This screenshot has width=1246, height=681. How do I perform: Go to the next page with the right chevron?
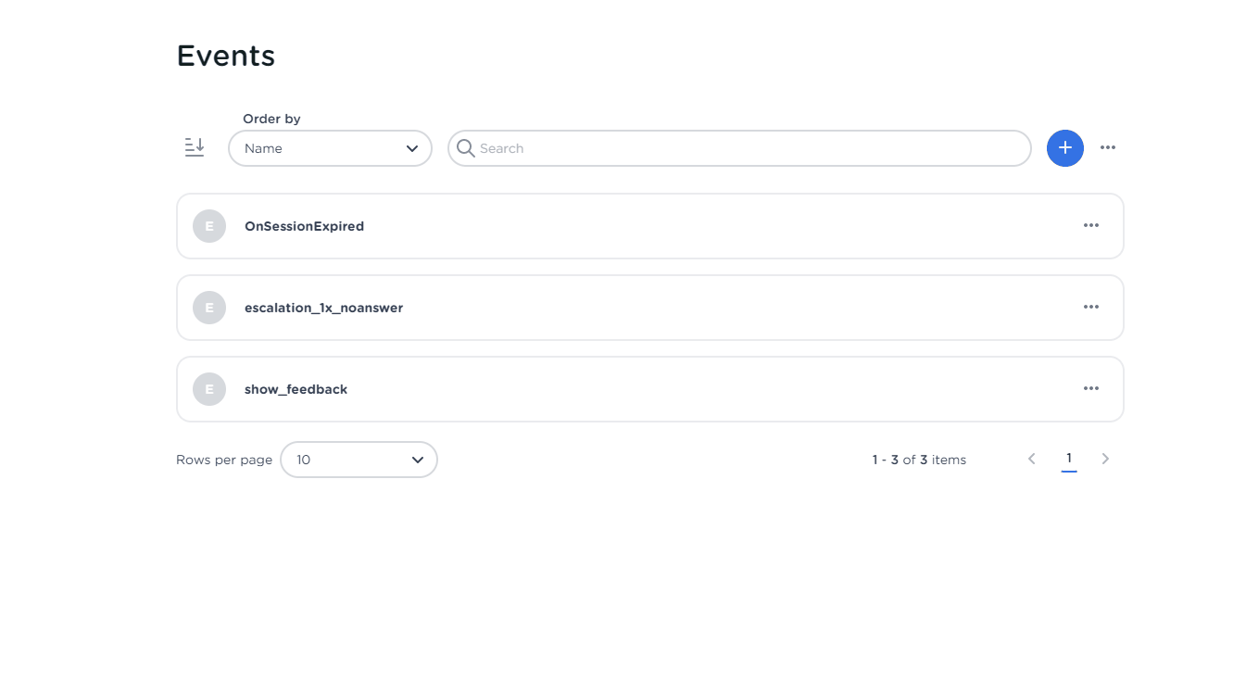coord(1105,458)
